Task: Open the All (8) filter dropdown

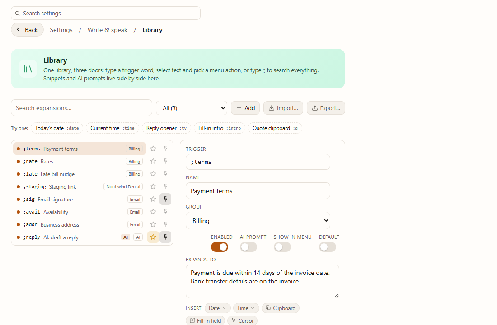Action: point(192,108)
